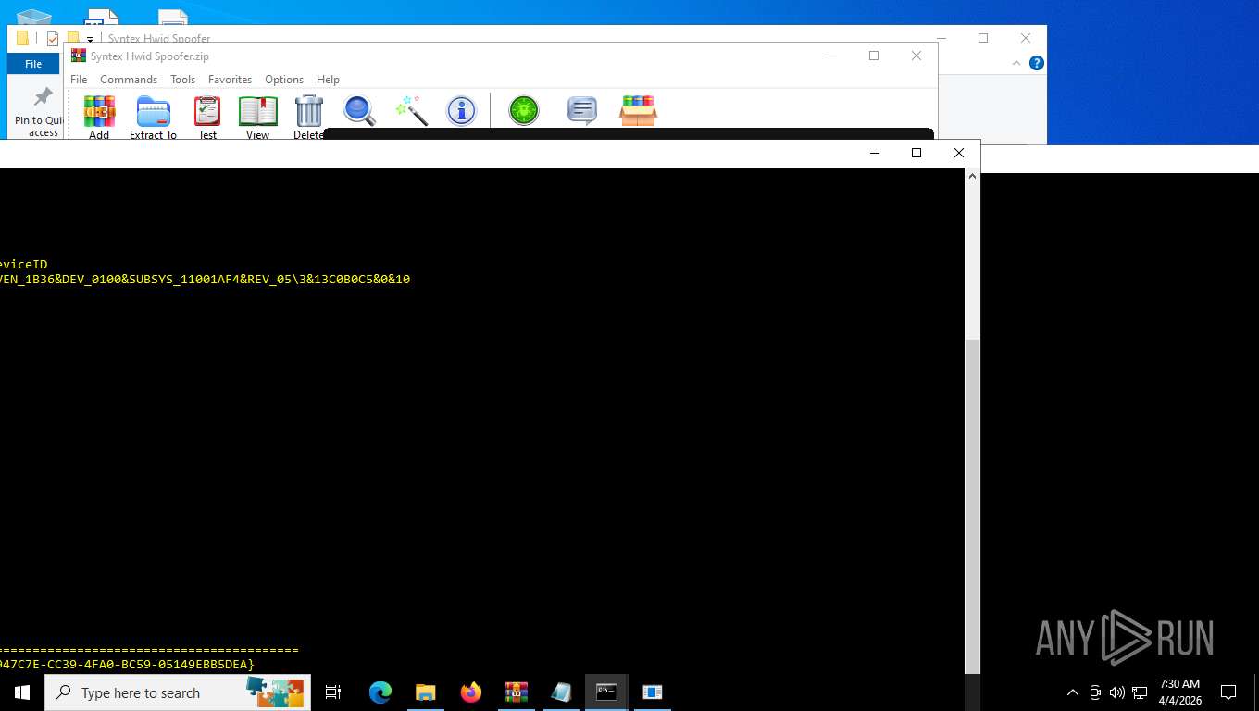Open the WinRAR Help menu

328,80
